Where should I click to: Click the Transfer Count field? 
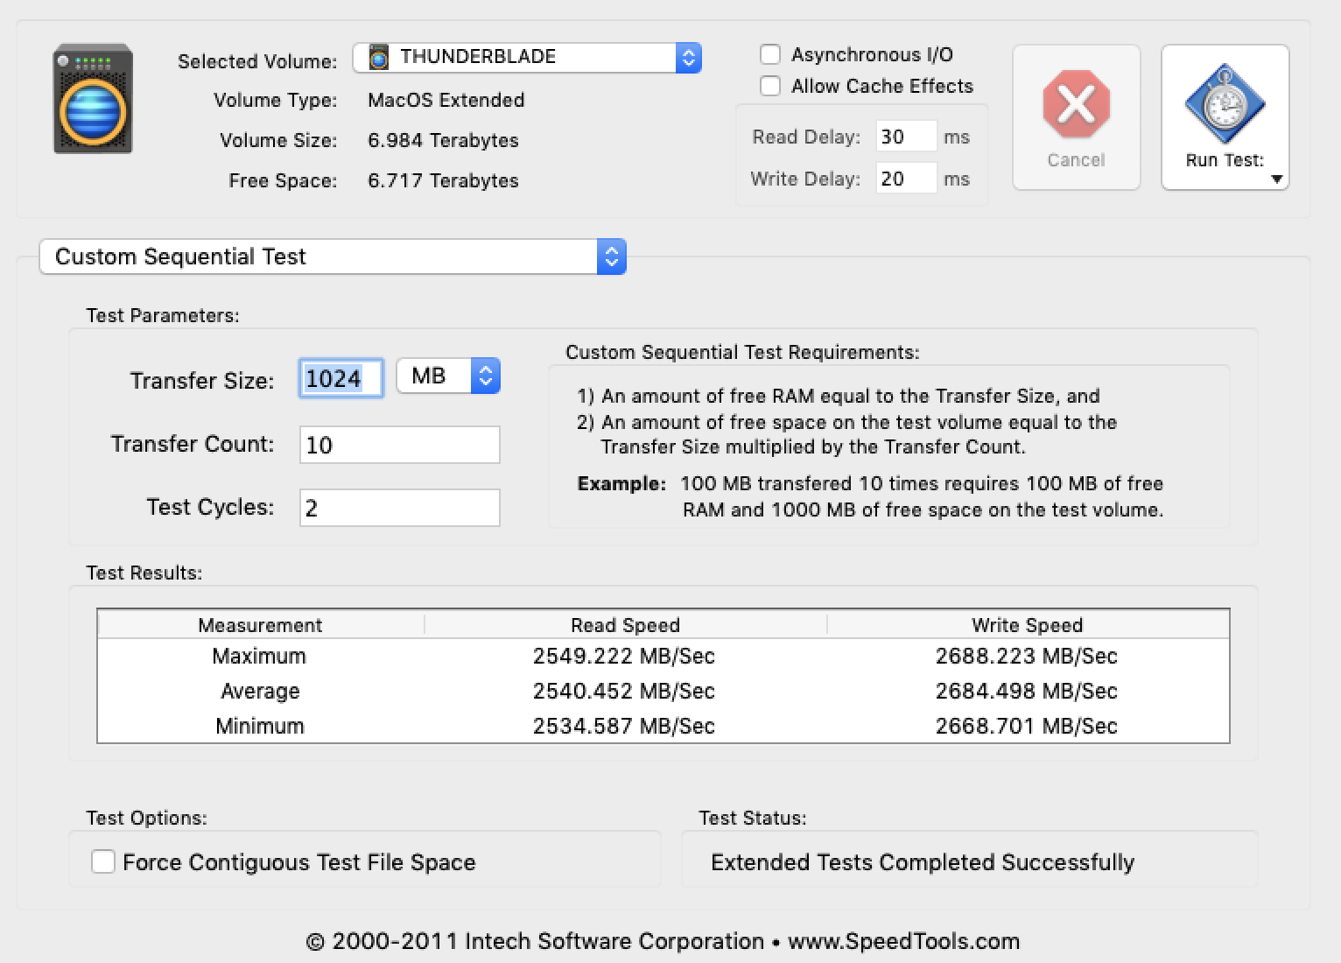point(399,445)
